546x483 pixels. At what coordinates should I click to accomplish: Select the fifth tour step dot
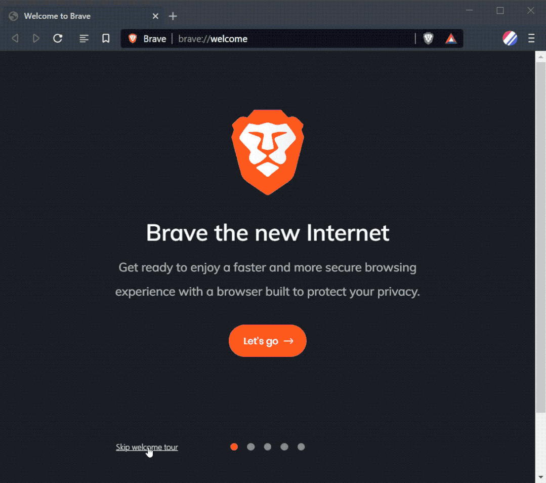(x=301, y=447)
